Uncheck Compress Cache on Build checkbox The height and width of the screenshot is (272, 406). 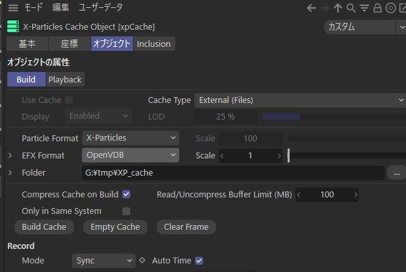point(126,194)
